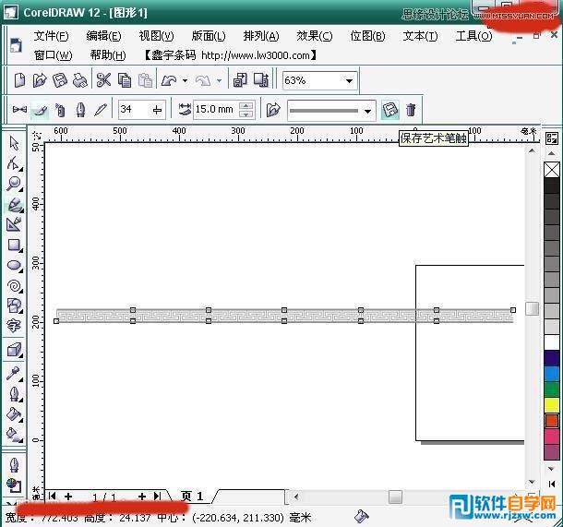The image size is (563, 527).
Task: Select the Spiral tool
Action: (x=14, y=286)
